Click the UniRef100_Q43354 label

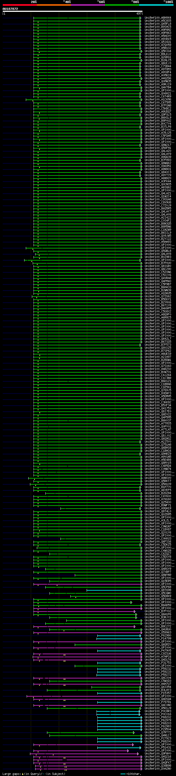158,687
